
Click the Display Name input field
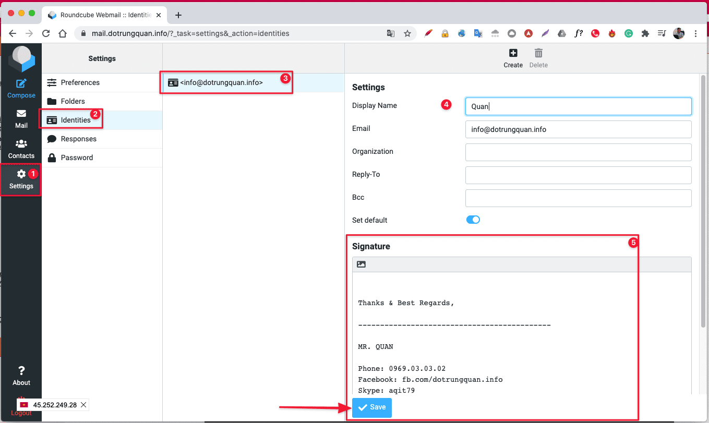578,106
